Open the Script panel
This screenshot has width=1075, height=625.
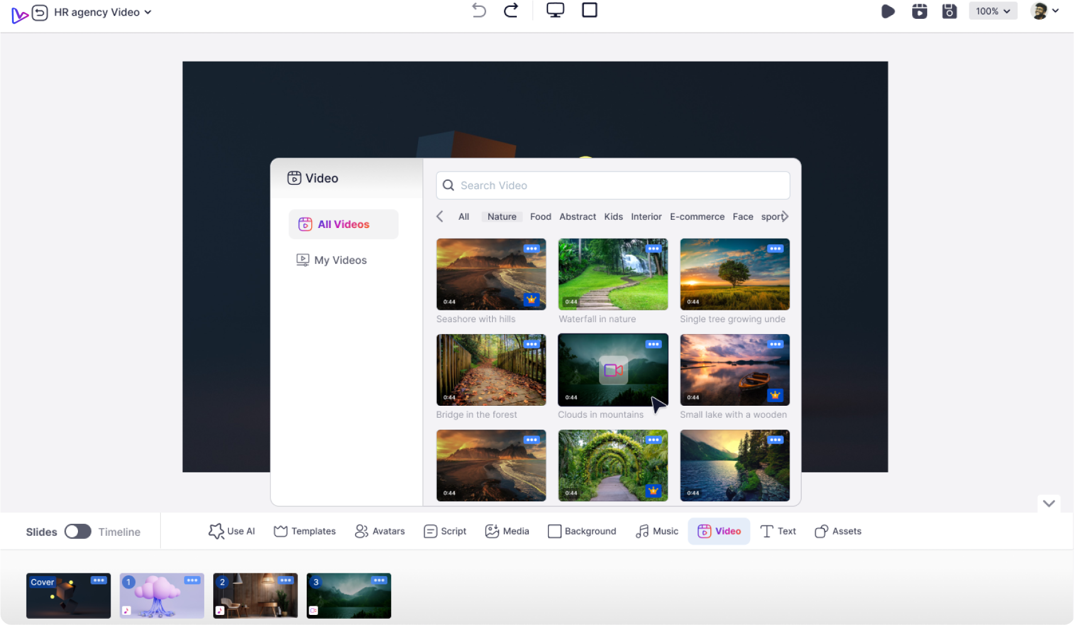coord(444,531)
